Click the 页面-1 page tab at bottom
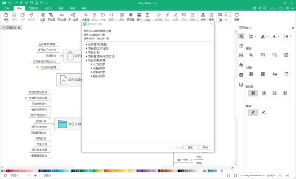296x179 pixels. point(47,175)
